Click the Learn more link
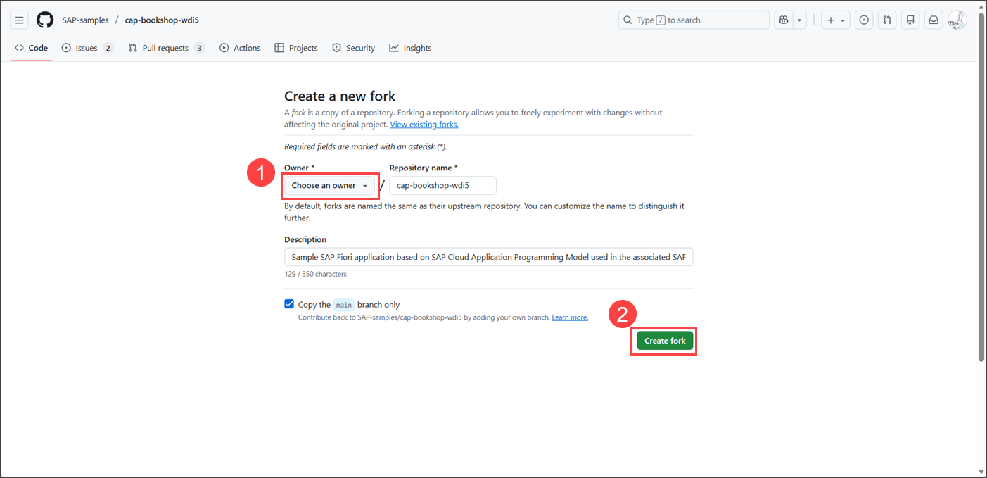The image size is (987, 478). coord(570,317)
